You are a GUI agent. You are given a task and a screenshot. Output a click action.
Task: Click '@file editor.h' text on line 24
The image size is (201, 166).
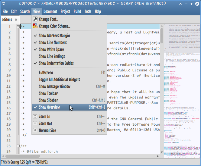point(42,152)
